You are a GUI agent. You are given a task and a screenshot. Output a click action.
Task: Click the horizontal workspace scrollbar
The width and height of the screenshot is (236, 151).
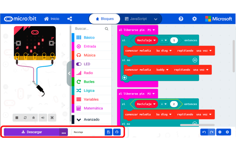(197, 125)
